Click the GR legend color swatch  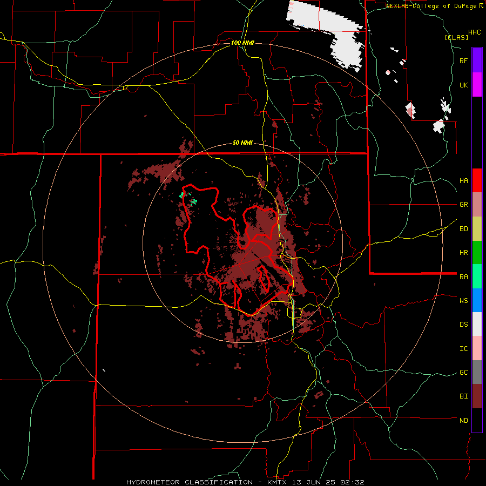pyautogui.click(x=477, y=205)
